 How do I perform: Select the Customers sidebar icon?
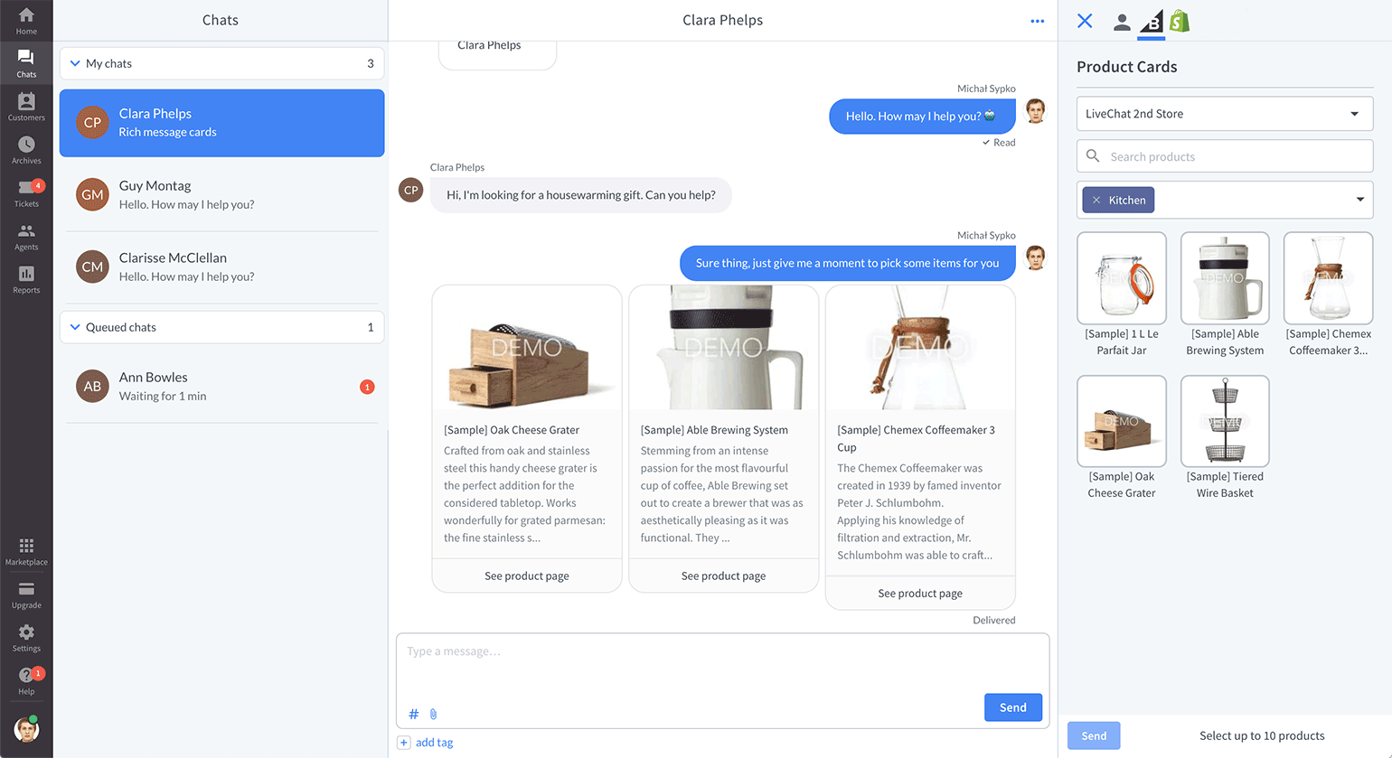[26, 105]
